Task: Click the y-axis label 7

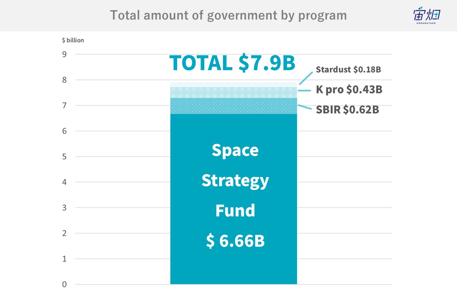Action: point(64,105)
